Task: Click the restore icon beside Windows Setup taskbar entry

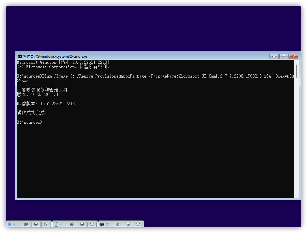Action: tap(26, 224)
